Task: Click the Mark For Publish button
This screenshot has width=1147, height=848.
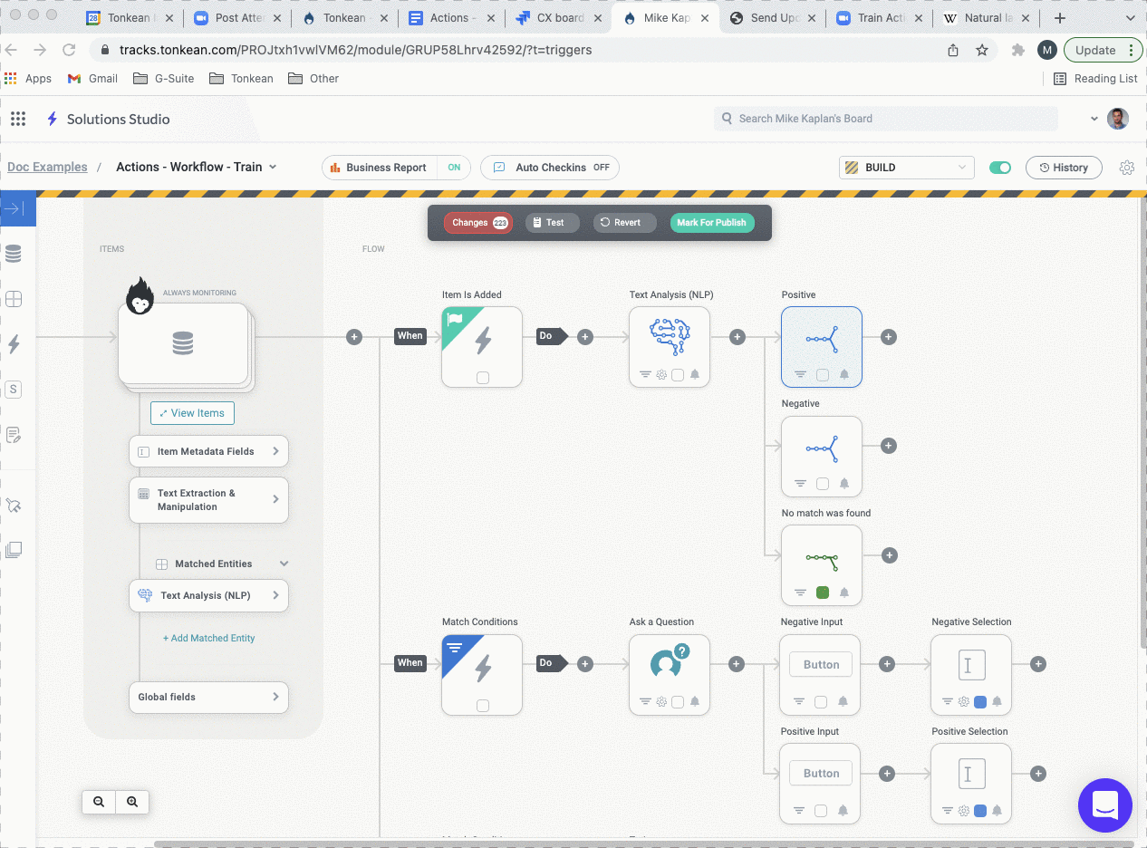Action: [711, 223]
